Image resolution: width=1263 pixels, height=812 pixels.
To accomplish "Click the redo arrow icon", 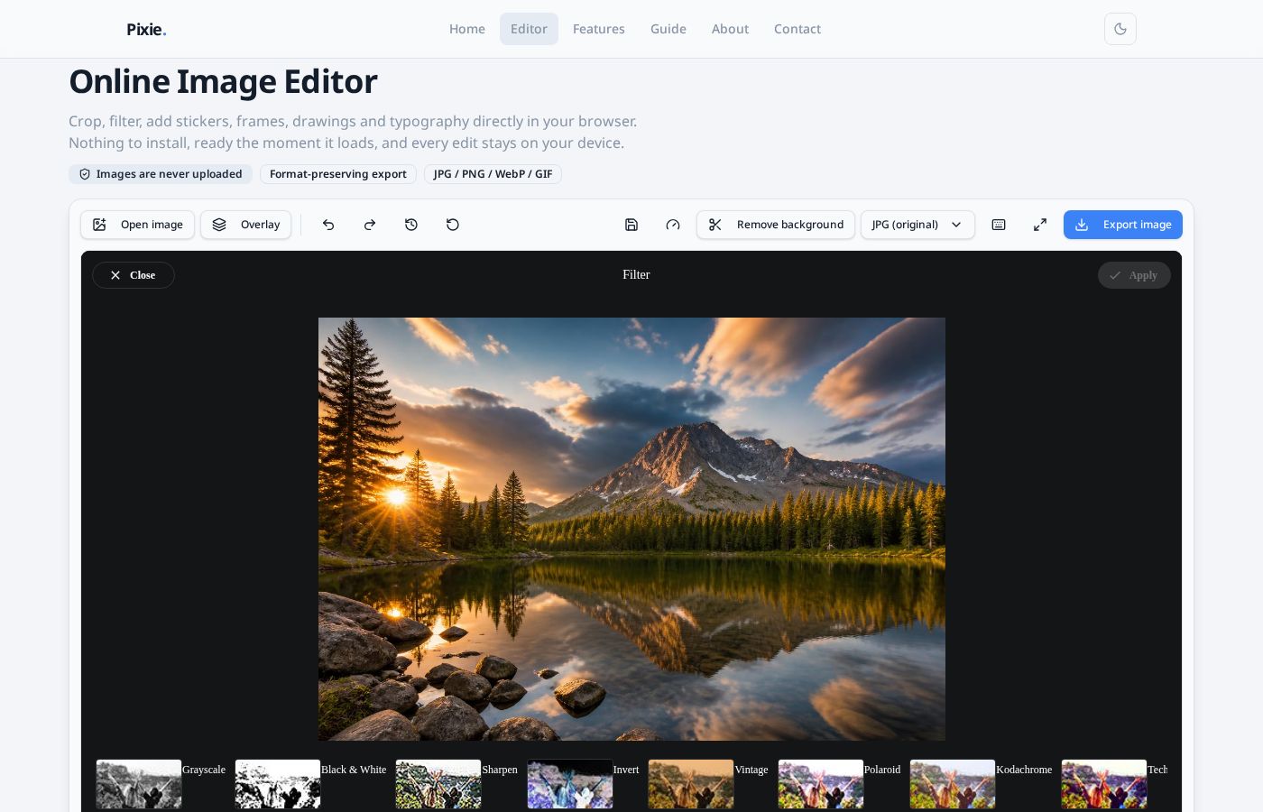I will pyautogui.click(x=370, y=225).
